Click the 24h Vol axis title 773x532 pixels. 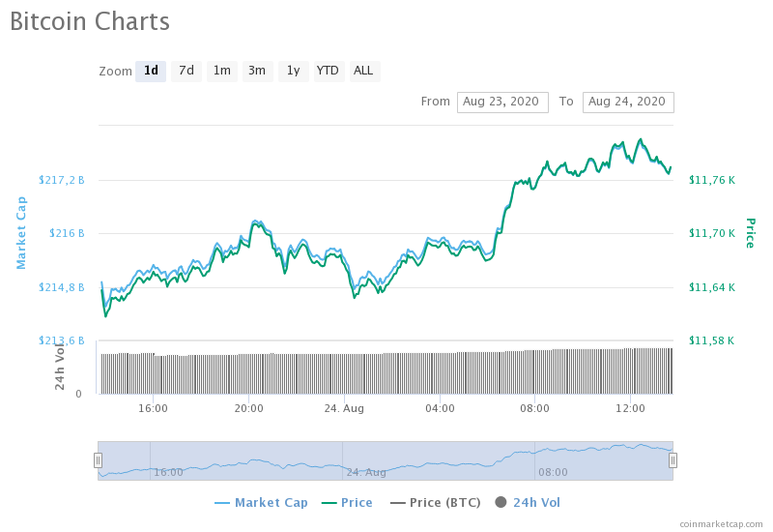60,366
